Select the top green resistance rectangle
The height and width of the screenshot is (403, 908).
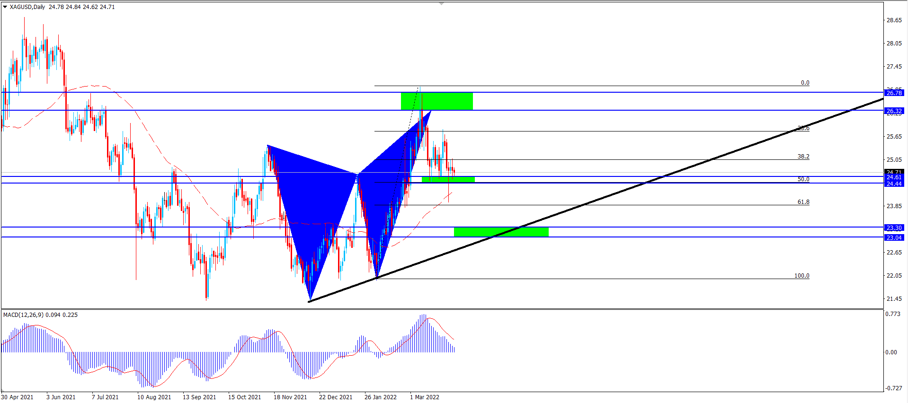[436, 101]
